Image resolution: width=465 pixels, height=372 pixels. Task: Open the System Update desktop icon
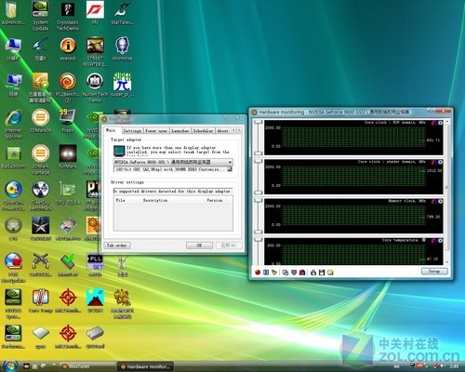[40, 16]
